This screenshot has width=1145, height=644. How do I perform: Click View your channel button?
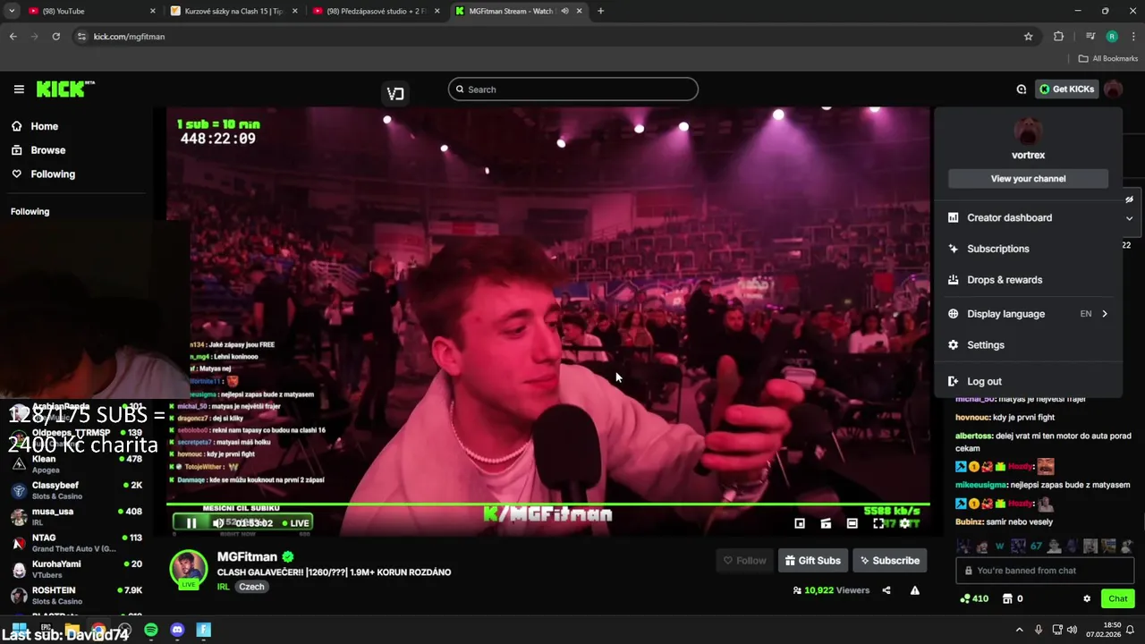click(1028, 179)
